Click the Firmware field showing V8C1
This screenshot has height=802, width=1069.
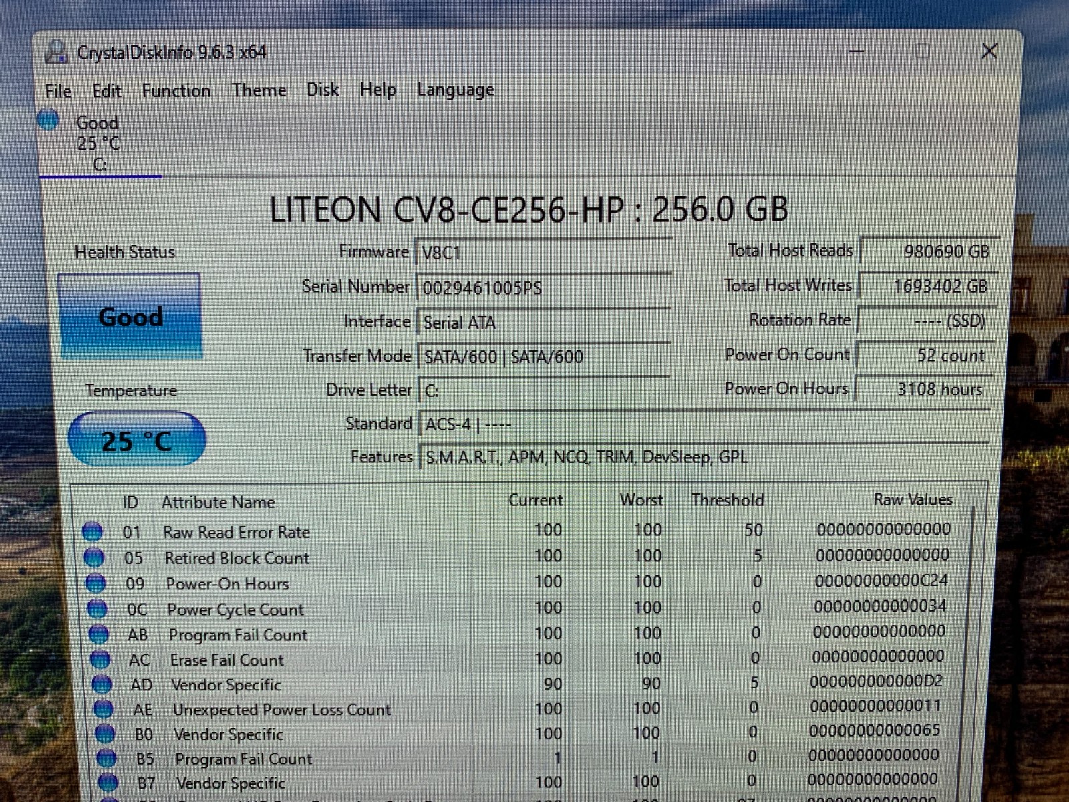[543, 253]
